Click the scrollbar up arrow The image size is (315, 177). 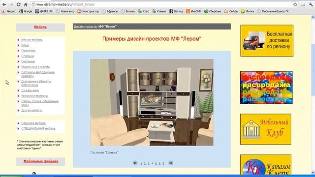pos(313,18)
